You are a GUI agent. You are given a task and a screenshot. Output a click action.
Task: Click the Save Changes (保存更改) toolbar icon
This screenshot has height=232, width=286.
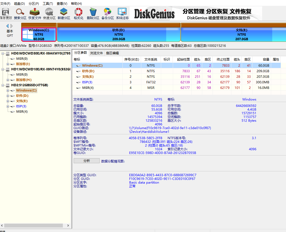(6, 14)
